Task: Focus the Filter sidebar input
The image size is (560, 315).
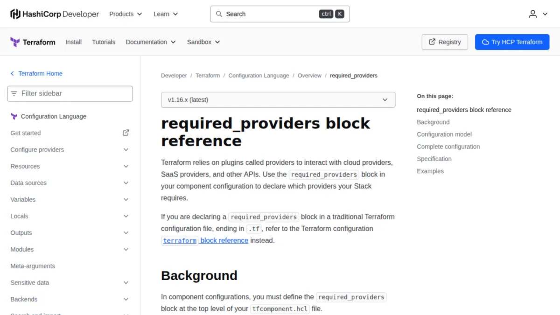Action: [70, 93]
